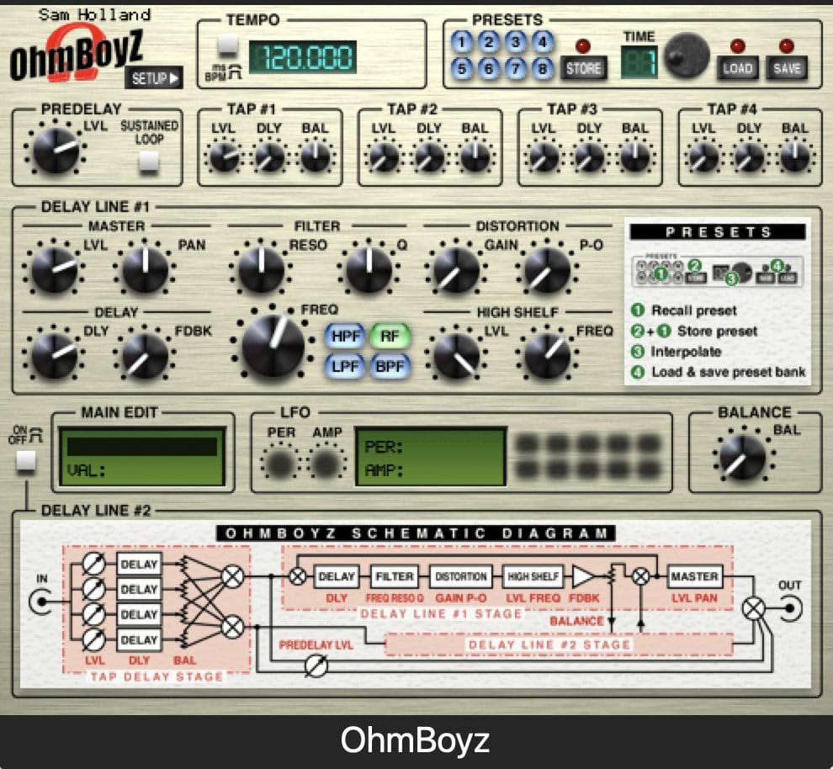This screenshot has width=833, height=769.
Task: Click the large filter FREQ knob
Action: pos(273,346)
